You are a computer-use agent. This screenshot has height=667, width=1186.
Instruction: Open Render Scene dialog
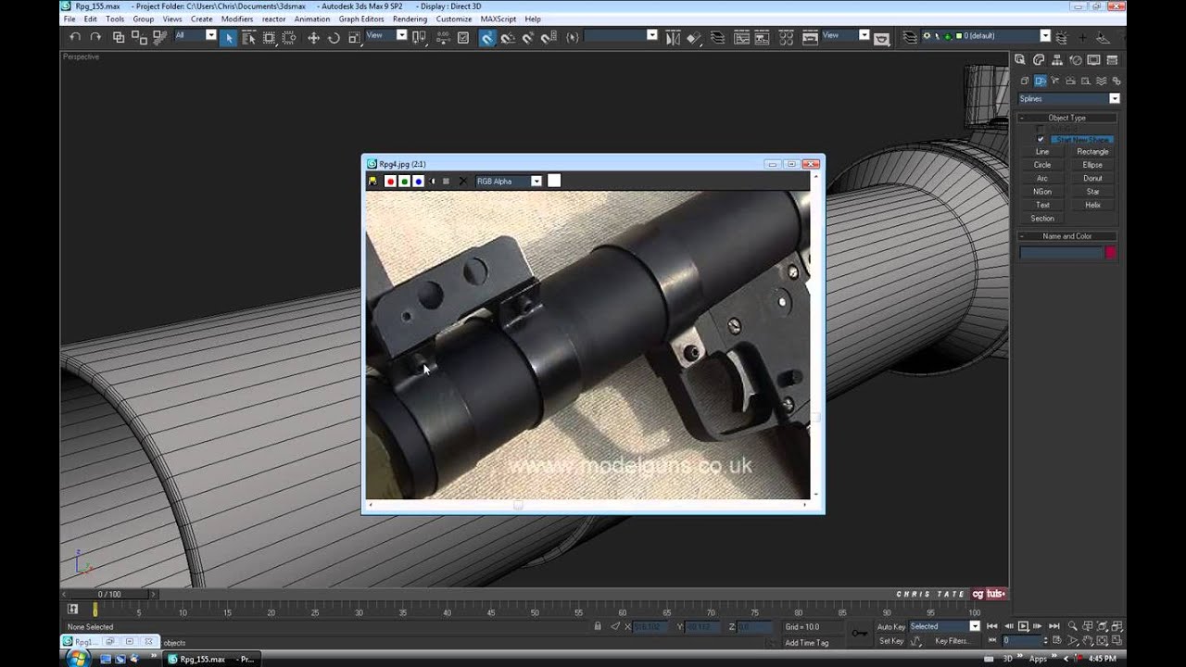pyautogui.click(x=810, y=37)
